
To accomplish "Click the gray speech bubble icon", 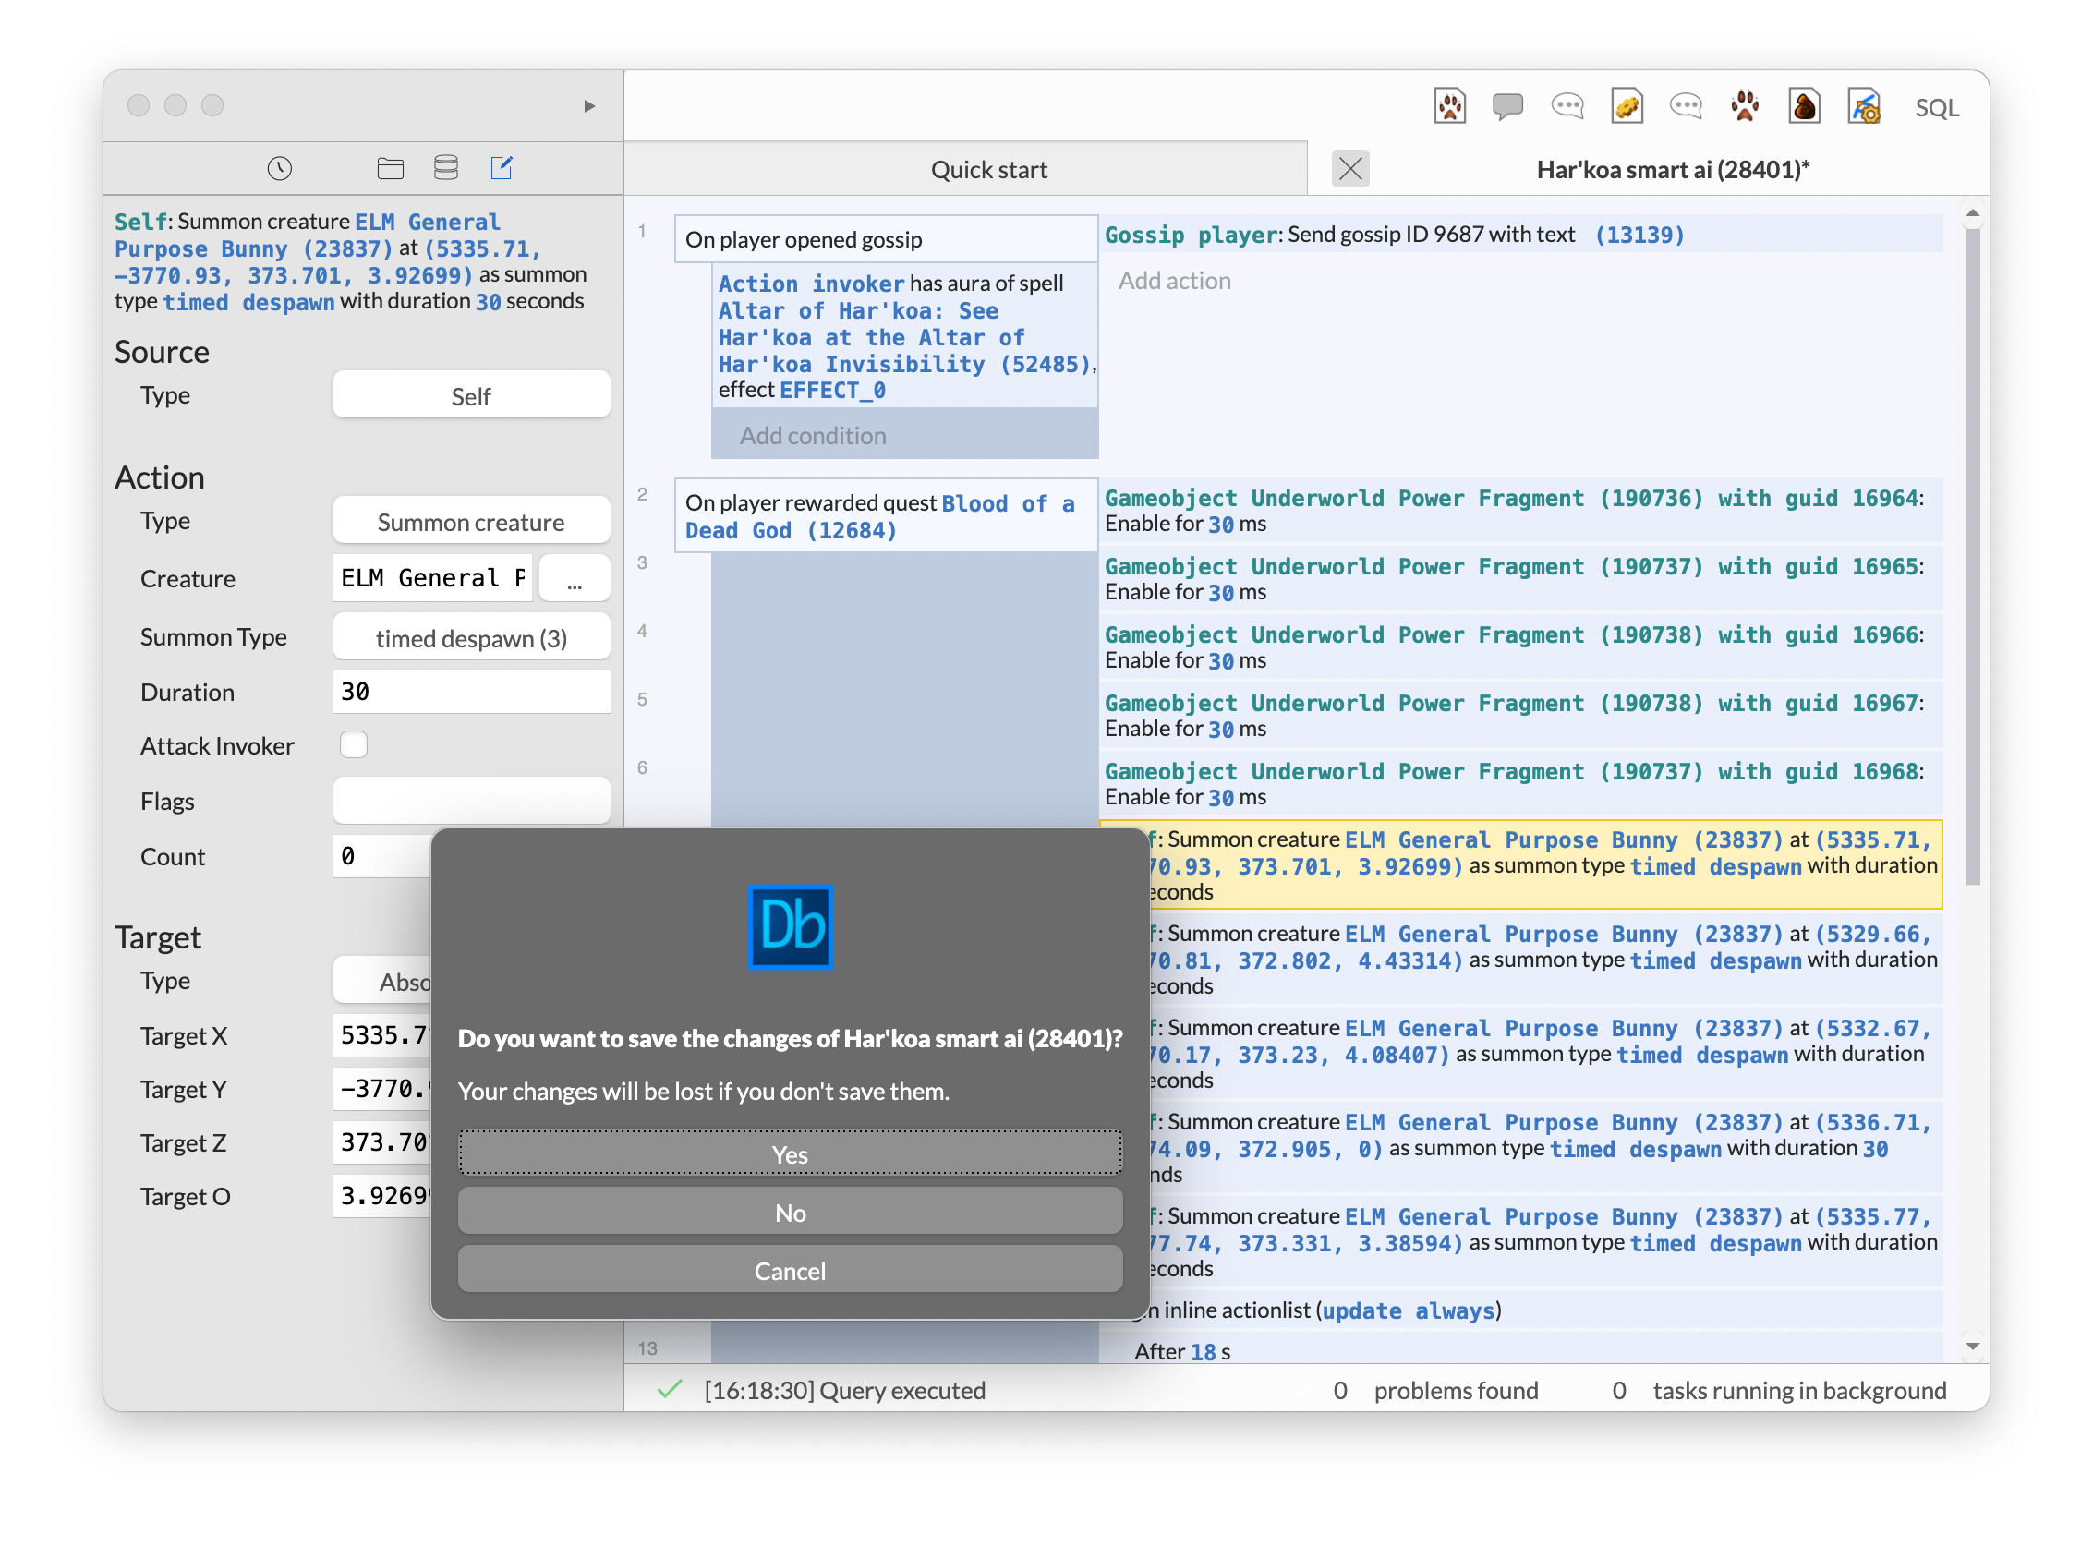I will [1507, 107].
